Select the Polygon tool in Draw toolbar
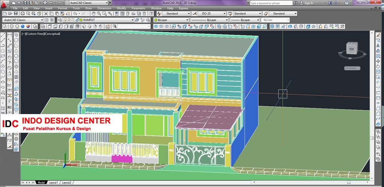384x187 pixels. click(3, 51)
